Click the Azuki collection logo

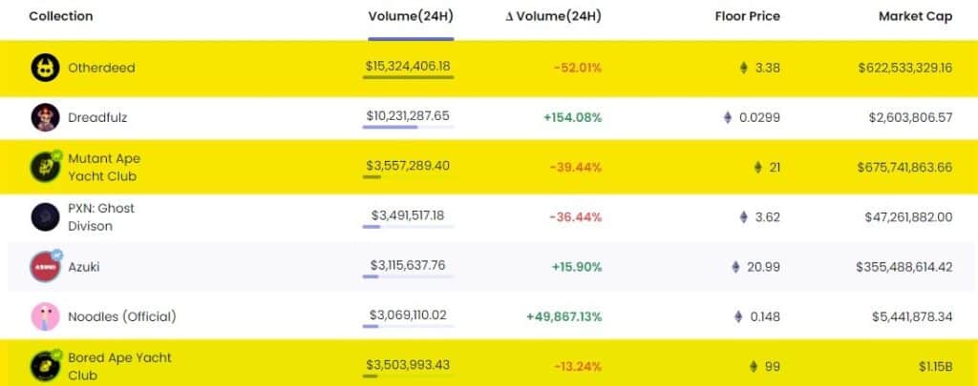[46, 267]
